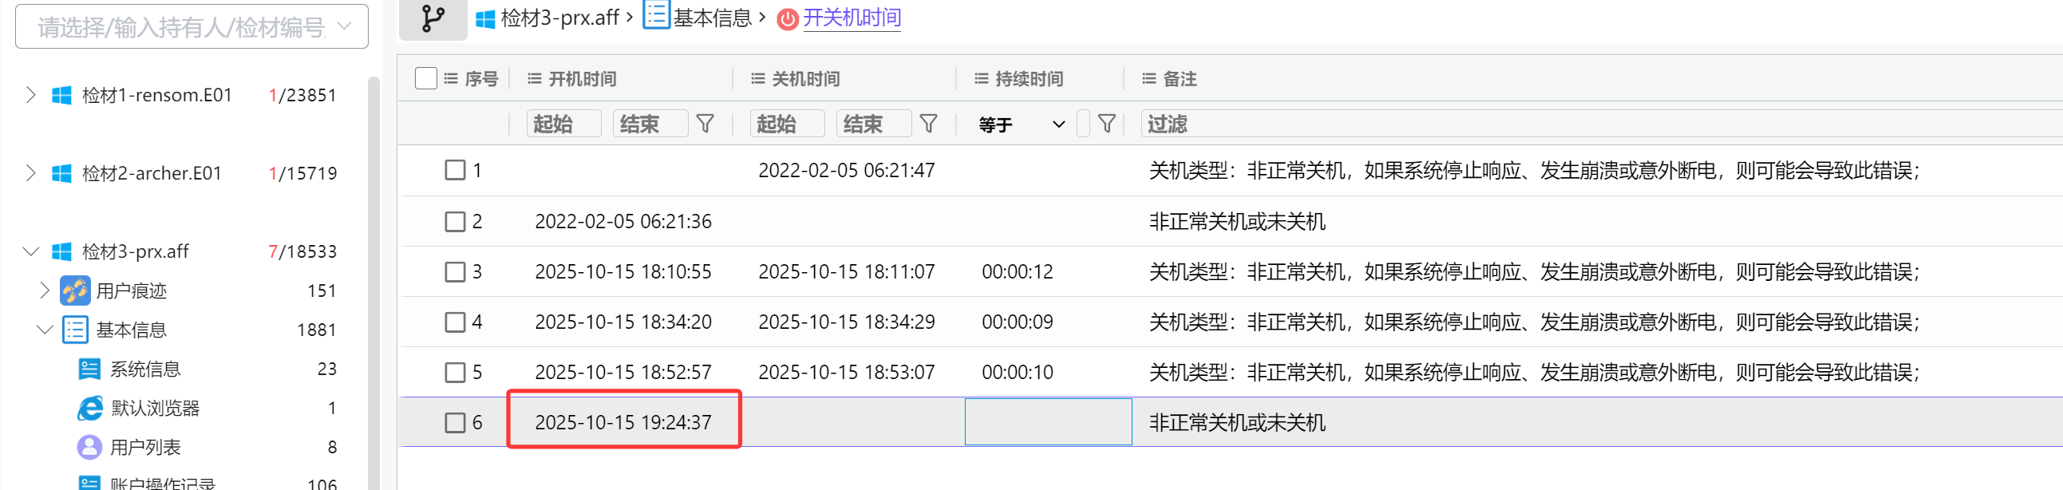Toggle the select-all checkbox in header
The width and height of the screenshot is (2063, 490).
[426, 78]
